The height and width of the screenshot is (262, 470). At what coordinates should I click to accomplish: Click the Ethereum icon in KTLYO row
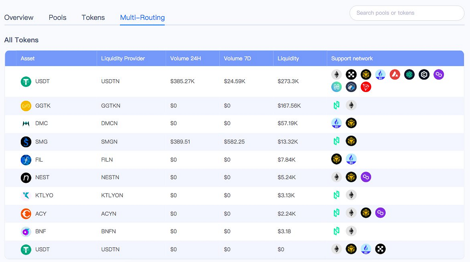click(x=351, y=195)
